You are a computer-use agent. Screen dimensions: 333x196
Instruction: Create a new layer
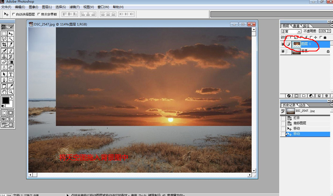(x=319, y=96)
